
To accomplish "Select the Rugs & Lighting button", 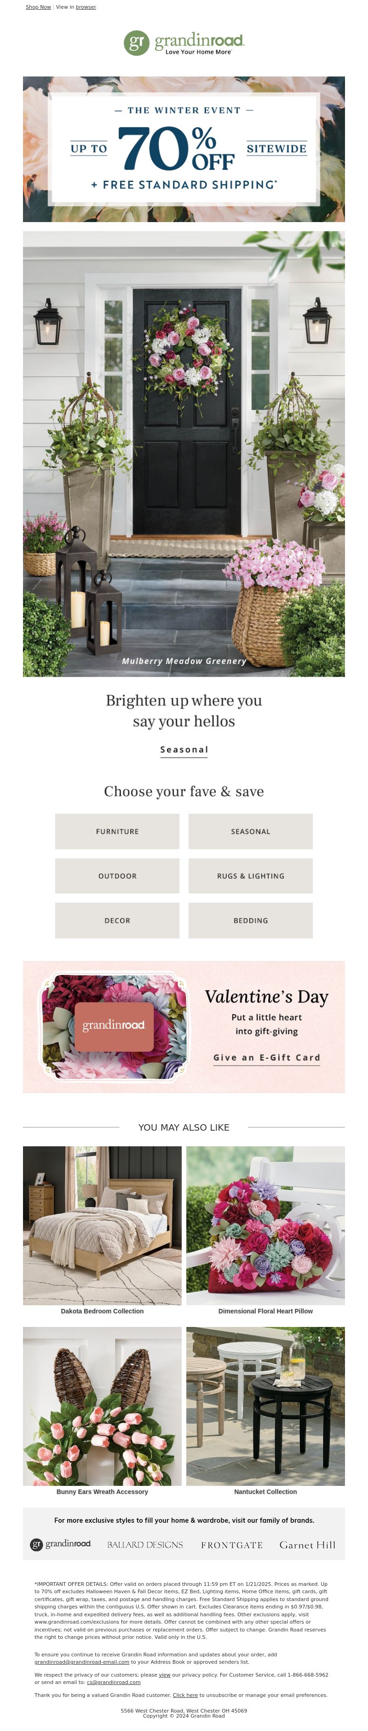I will click(251, 875).
